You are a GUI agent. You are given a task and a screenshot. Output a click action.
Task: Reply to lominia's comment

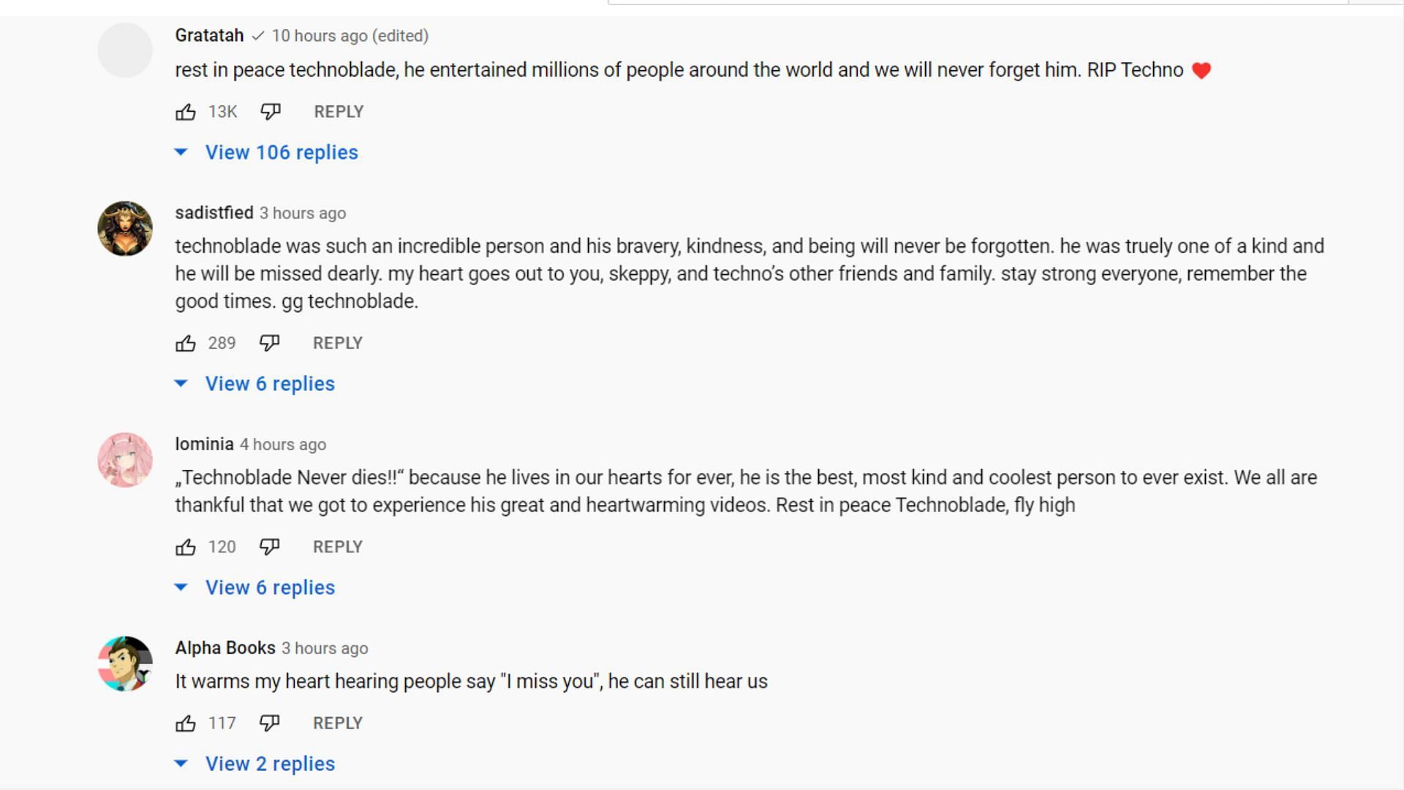click(337, 547)
